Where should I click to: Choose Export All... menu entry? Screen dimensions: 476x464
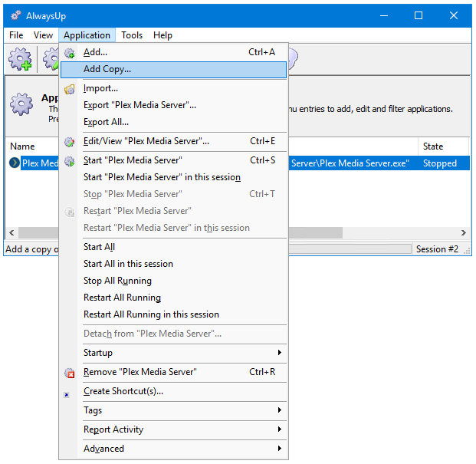coord(174,122)
